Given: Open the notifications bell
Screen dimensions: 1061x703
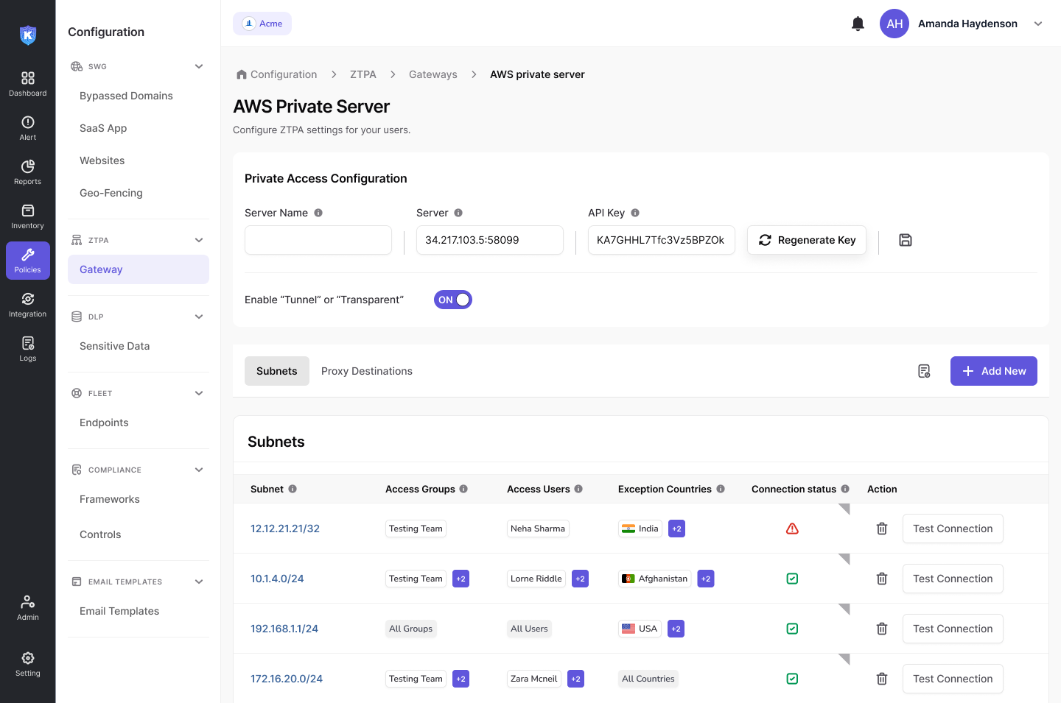Looking at the screenshot, I should pyautogui.click(x=858, y=24).
